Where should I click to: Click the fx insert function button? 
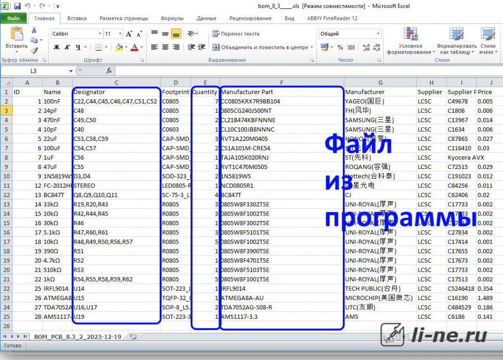coord(109,71)
